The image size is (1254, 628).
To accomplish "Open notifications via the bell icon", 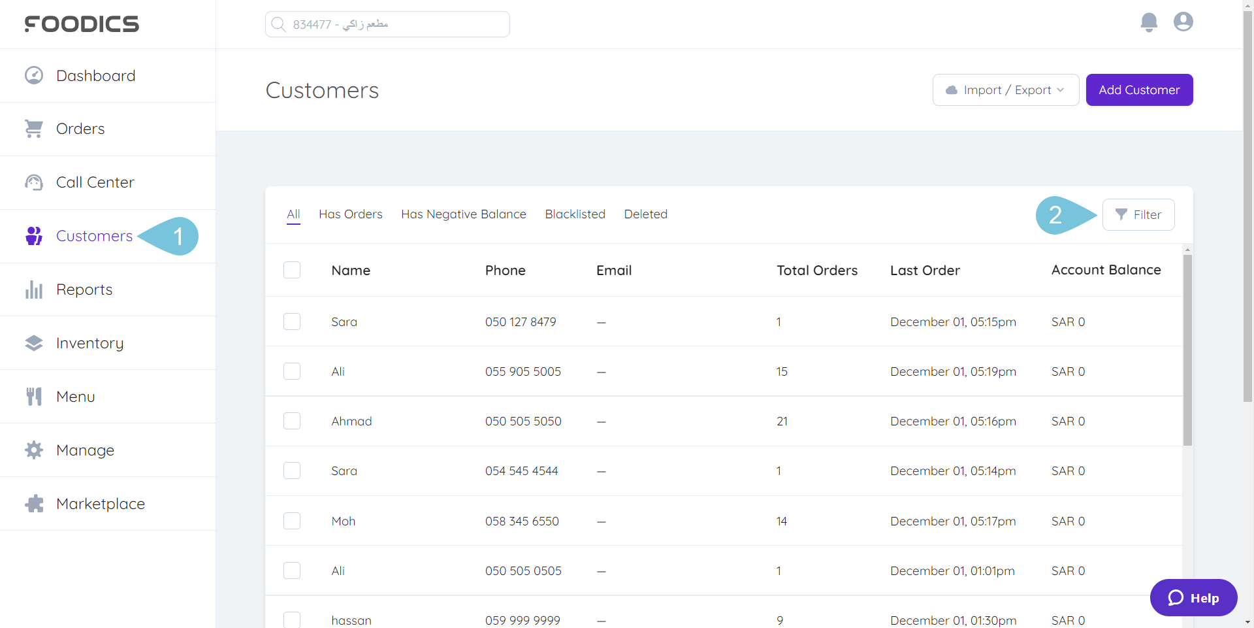I will pyautogui.click(x=1149, y=22).
